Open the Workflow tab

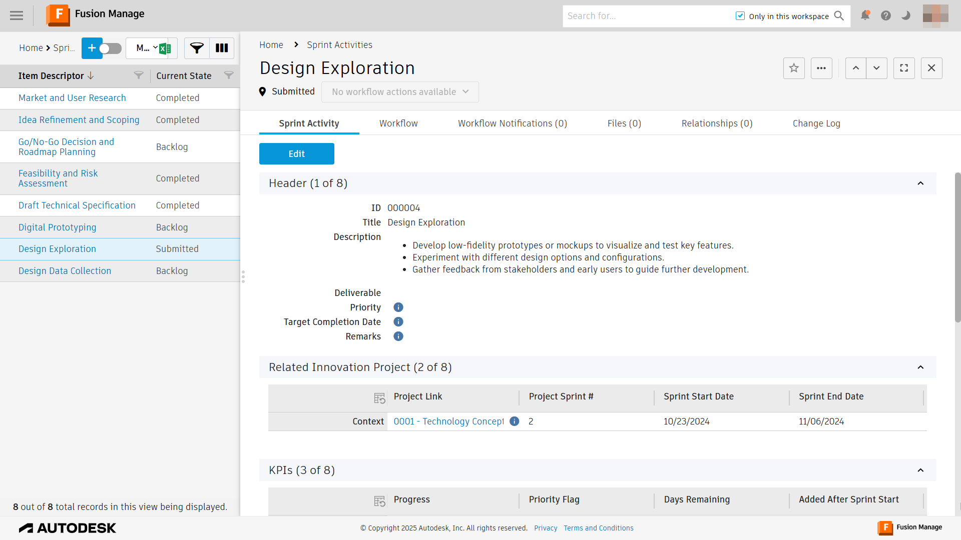tap(398, 123)
